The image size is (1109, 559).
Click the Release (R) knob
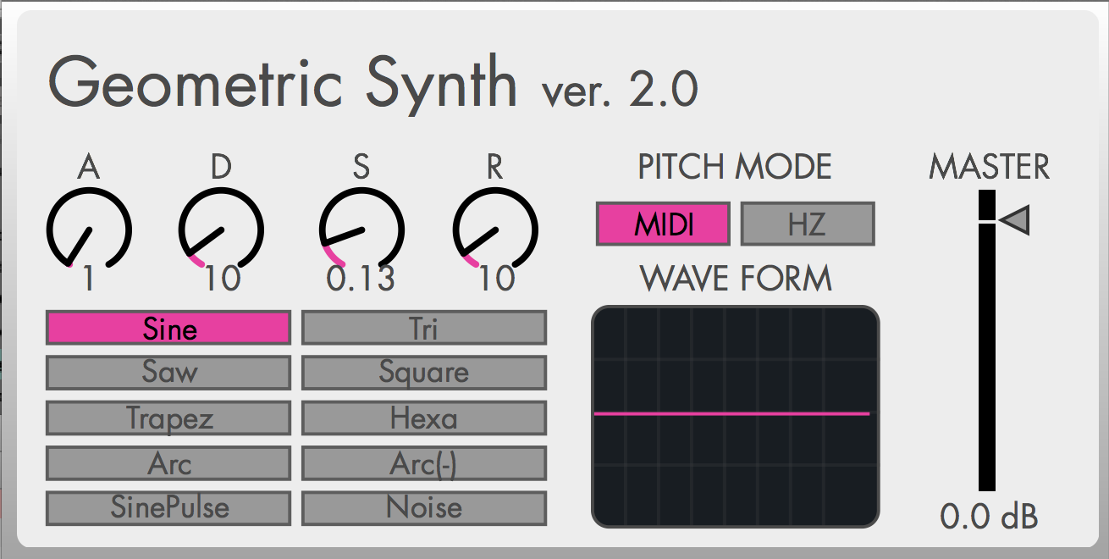495,230
